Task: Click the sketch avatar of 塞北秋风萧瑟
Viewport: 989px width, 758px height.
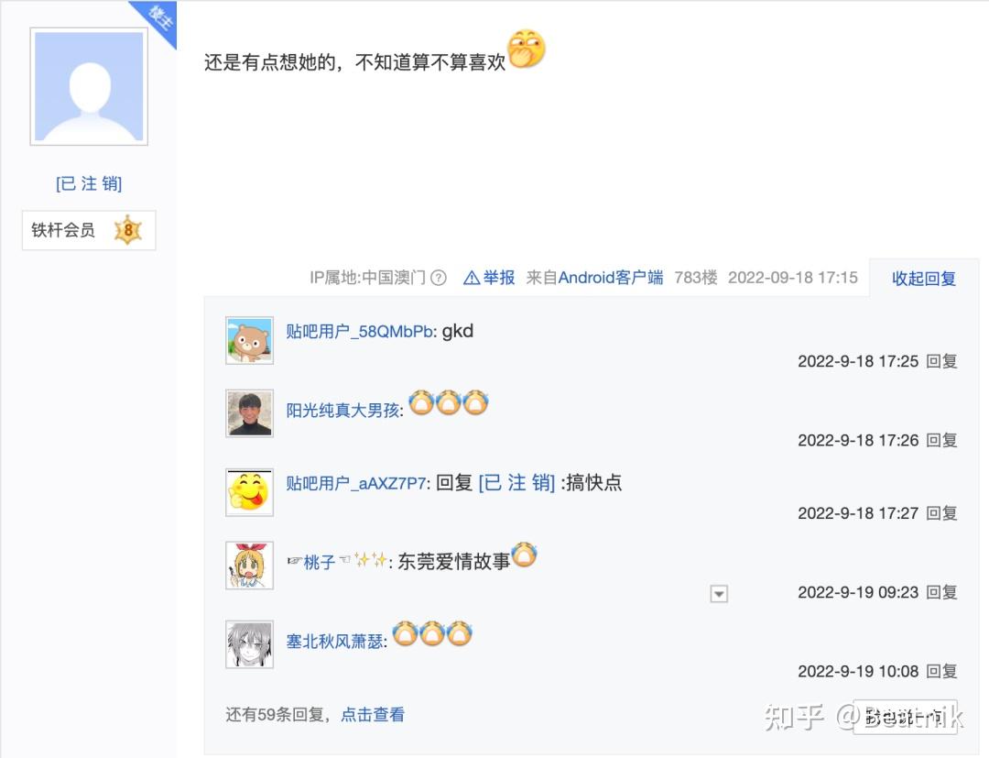Action: tap(250, 644)
